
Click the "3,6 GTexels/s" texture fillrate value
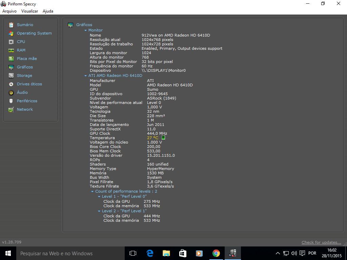[160, 186]
